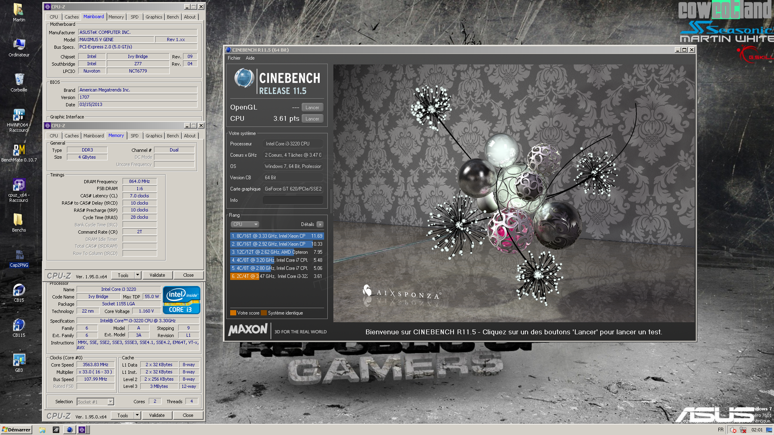This screenshot has height=435, width=774.
Task: Click the Cinebench globe logo
Action: (244, 78)
